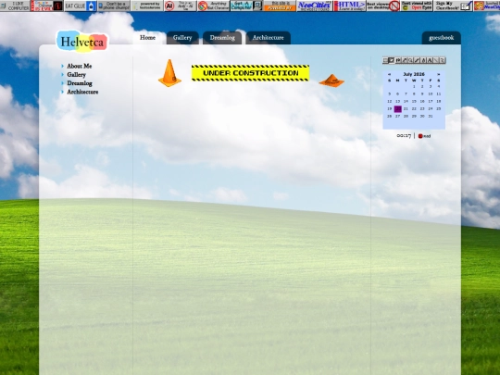500x375 pixels.
Task: Click the "Don't be a phone chump" badge
Action: point(114,6)
